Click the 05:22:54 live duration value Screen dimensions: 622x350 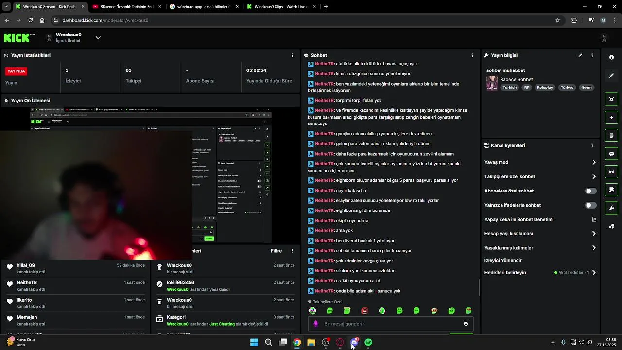(x=256, y=70)
